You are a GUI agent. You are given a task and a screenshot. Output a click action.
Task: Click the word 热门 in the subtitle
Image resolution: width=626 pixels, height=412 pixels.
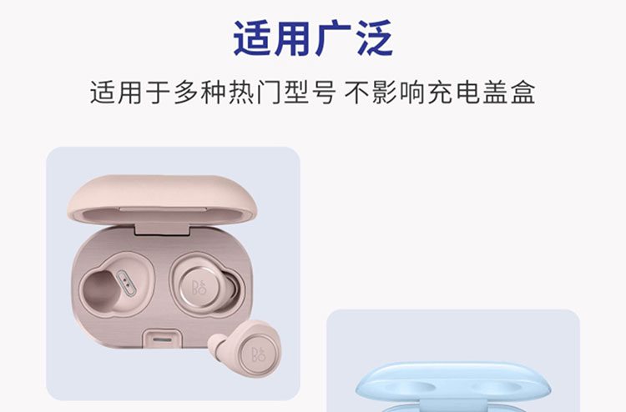coord(255,93)
